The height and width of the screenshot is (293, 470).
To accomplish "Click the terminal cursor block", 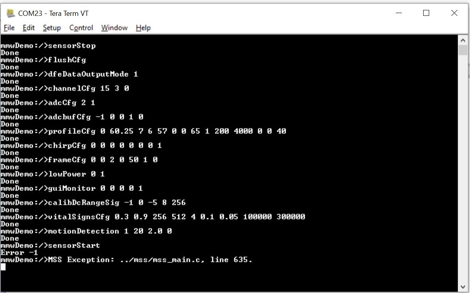I will click(3, 267).
